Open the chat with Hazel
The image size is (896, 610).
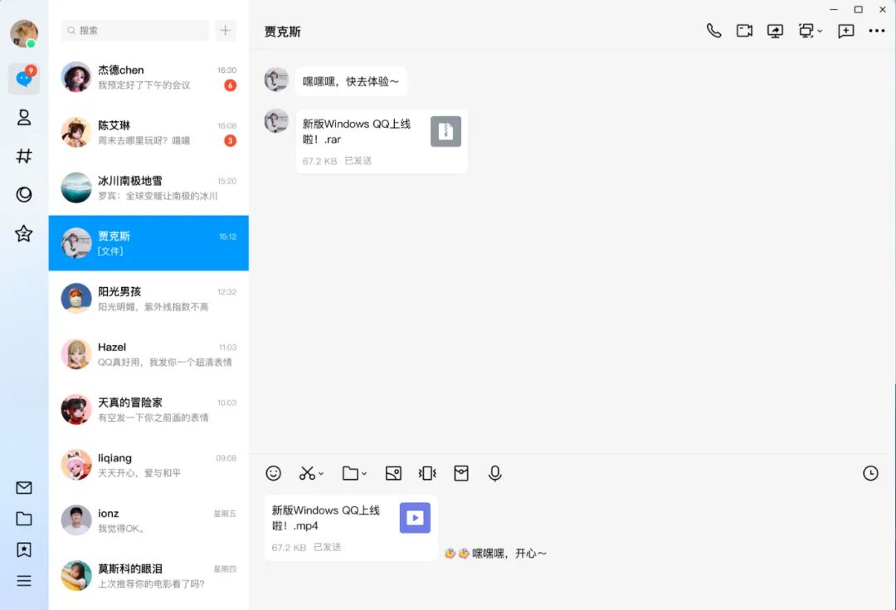(149, 354)
